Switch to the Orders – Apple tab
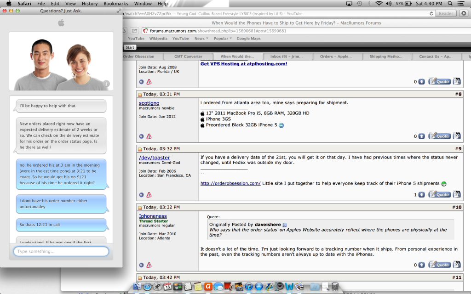 [336, 57]
